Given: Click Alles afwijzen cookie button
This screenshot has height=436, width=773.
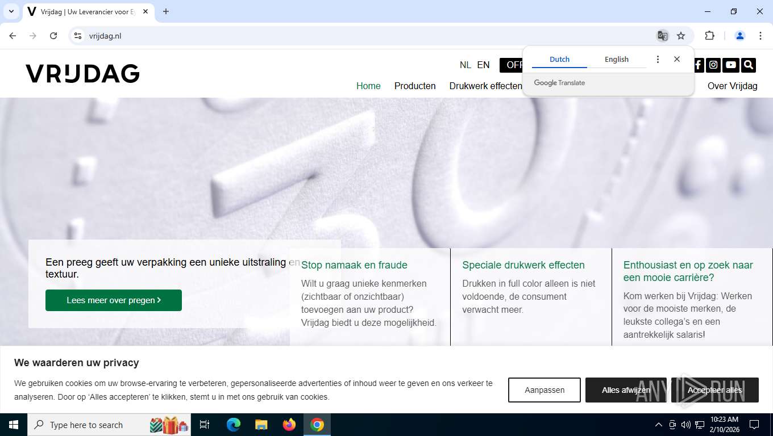Looking at the screenshot, I should (626, 390).
